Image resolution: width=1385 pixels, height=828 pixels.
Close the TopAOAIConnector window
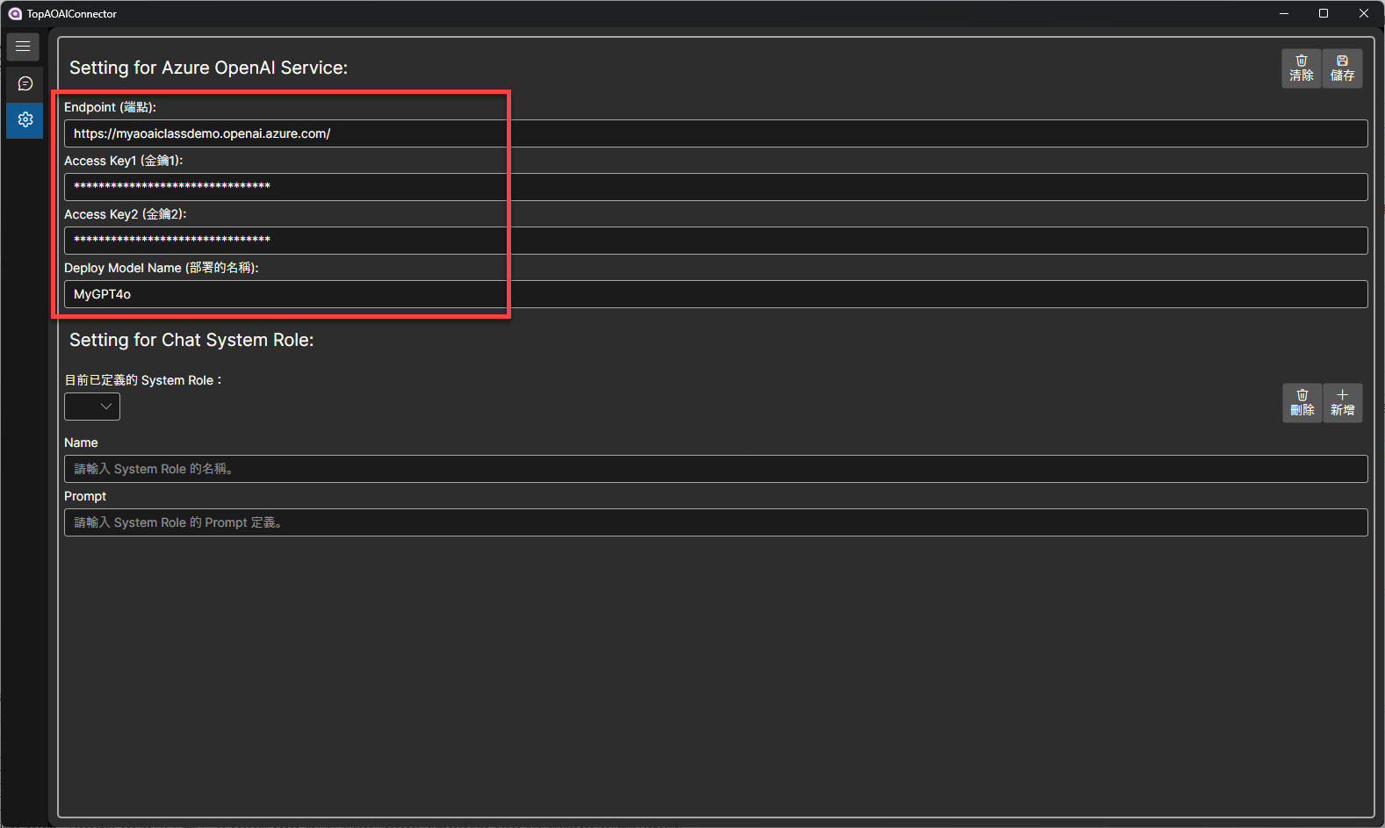[x=1364, y=13]
